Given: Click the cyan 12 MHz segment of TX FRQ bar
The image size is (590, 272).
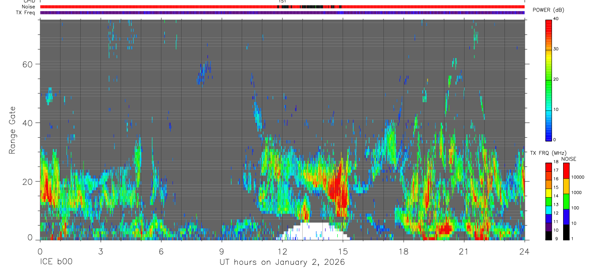Looking at the screenshot, I should (x=549, y=210).
